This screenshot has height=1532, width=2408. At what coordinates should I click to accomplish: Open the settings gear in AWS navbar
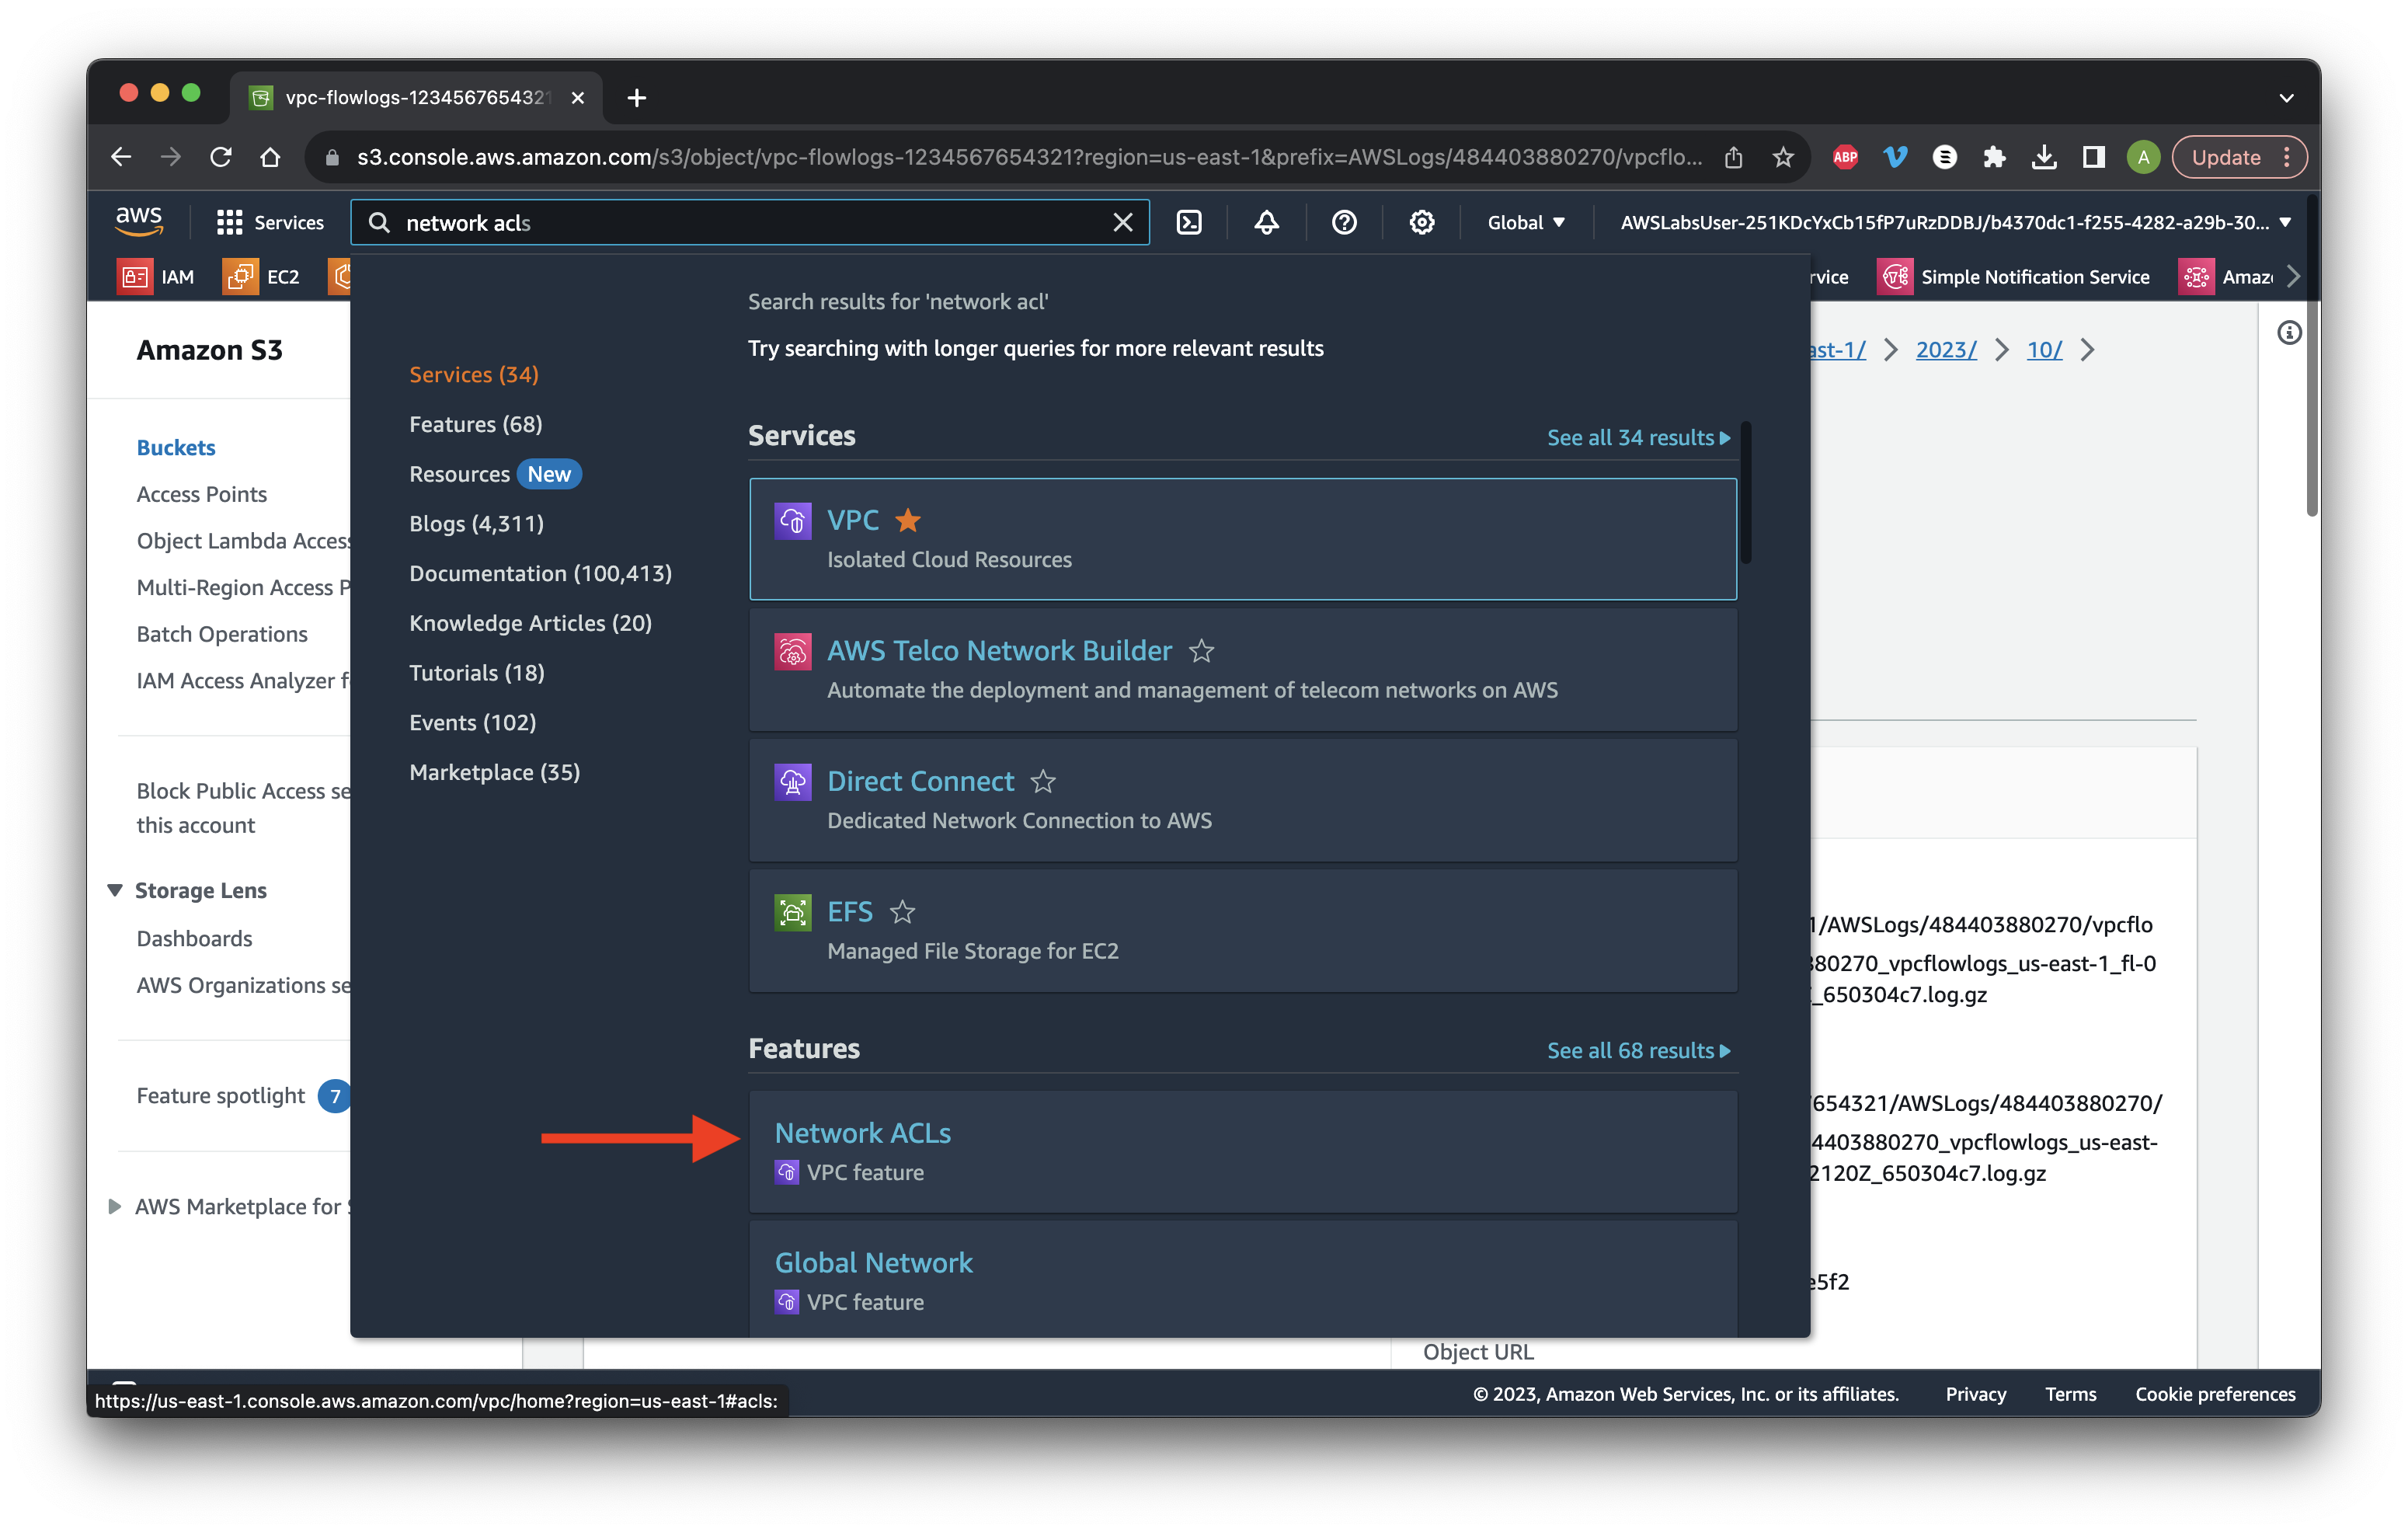coord(1421,222)
